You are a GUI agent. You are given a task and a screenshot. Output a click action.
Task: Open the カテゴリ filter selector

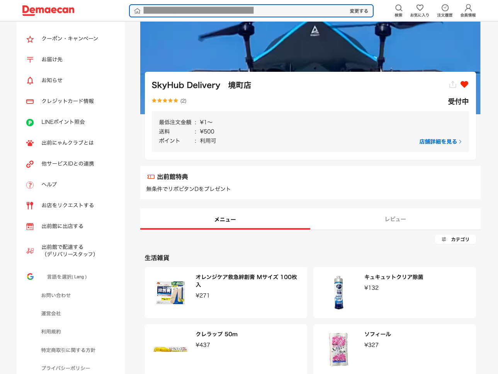click(455, 239)
